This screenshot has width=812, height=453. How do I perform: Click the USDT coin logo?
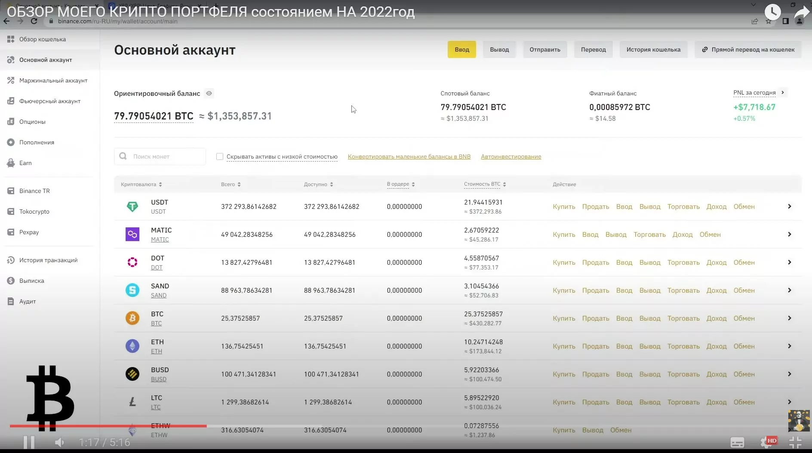pyautogui.click(x=132, y=207)
